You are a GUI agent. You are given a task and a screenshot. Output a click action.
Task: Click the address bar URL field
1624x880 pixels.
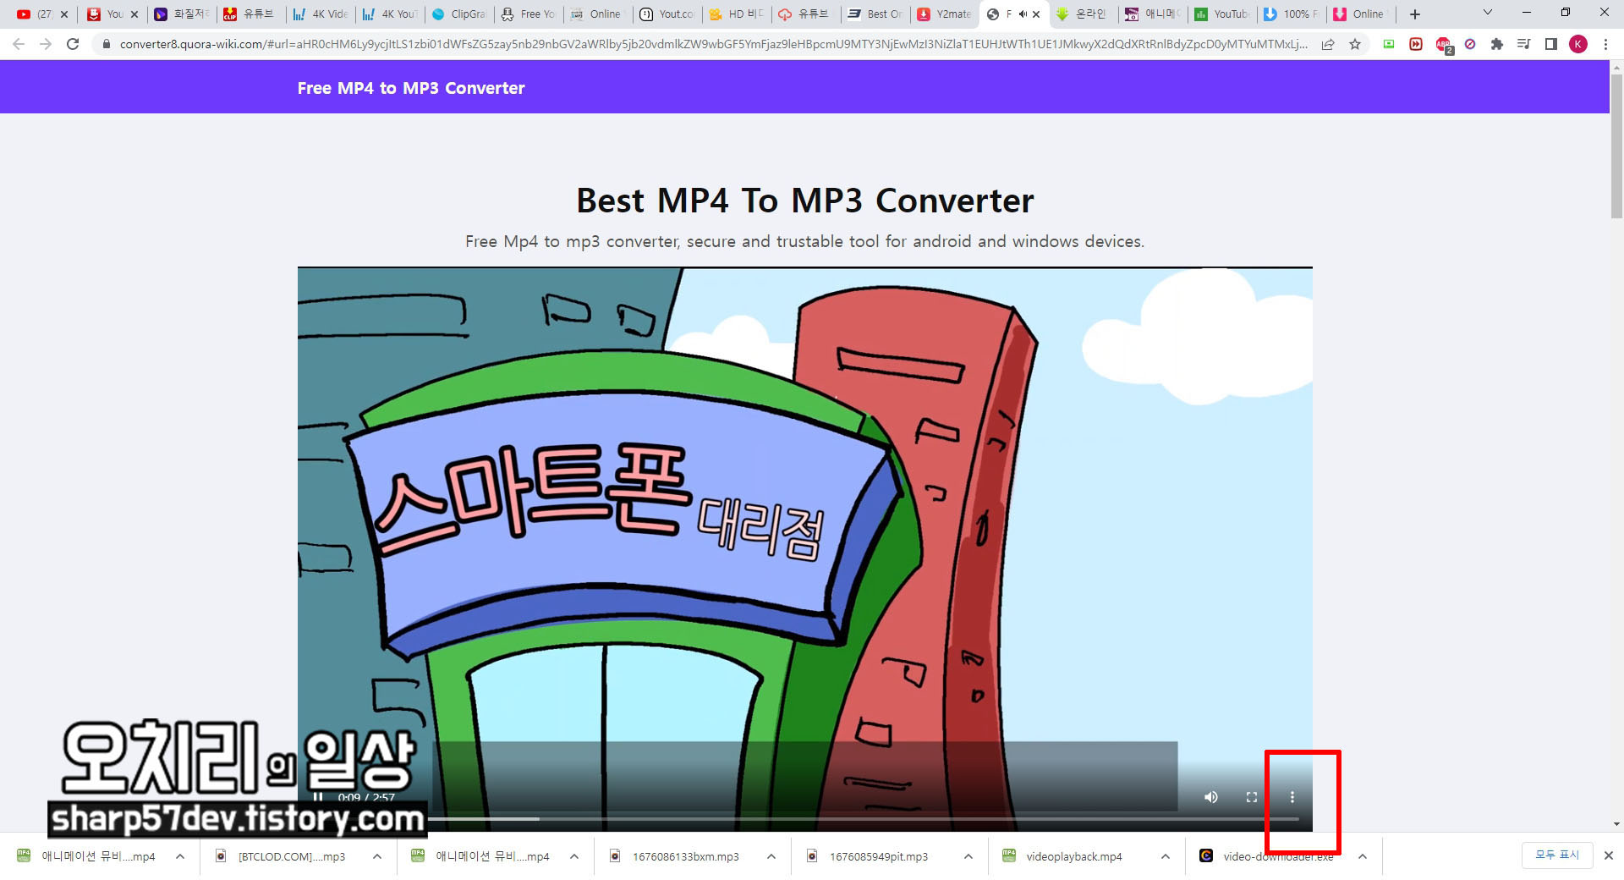(x=713, y=44)
